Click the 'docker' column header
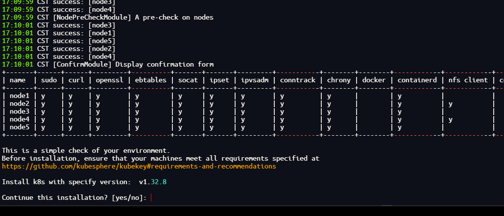This screenshot has height=216, width=504. (374, 80)
